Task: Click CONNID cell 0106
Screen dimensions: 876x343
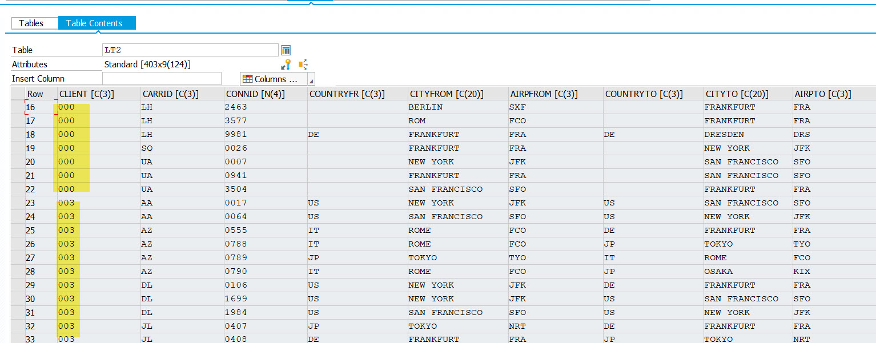Action: pyautogui.click(x=266, y=285)
